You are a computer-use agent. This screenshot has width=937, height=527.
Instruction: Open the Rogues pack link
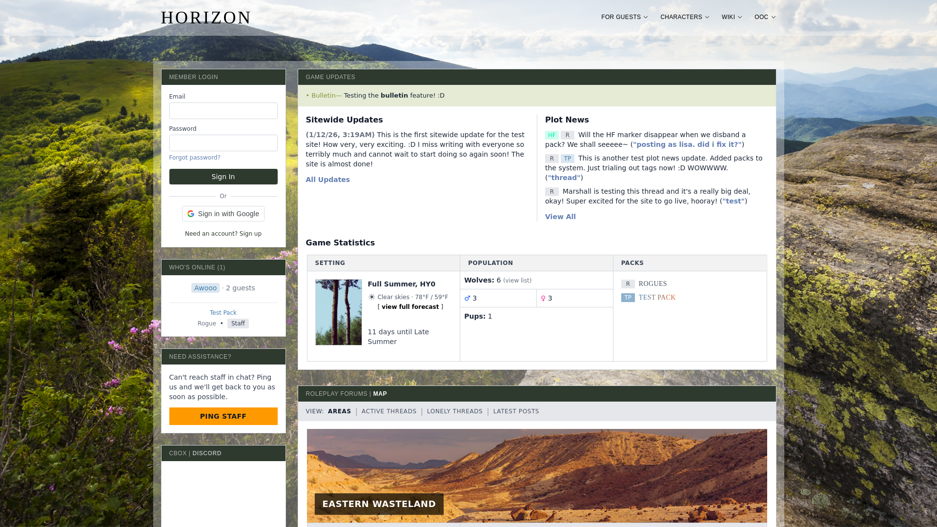652,284
